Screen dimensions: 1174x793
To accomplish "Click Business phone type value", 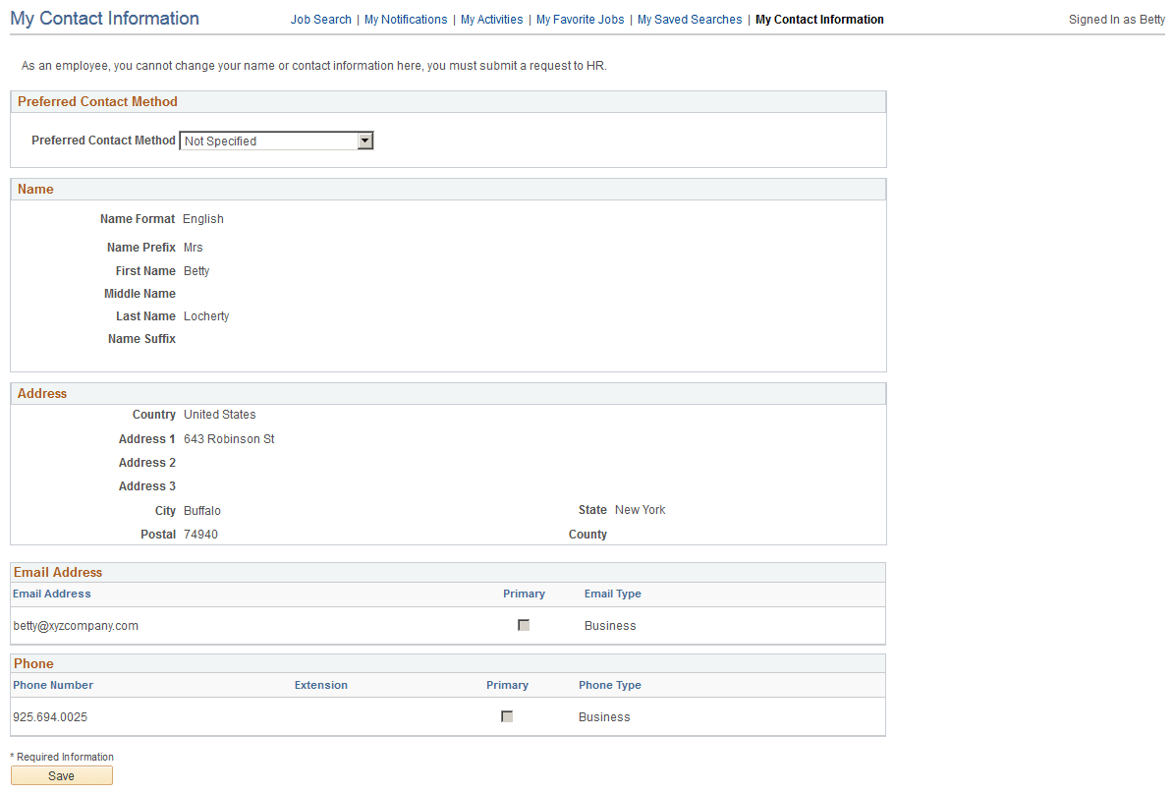I will point(604,717).
